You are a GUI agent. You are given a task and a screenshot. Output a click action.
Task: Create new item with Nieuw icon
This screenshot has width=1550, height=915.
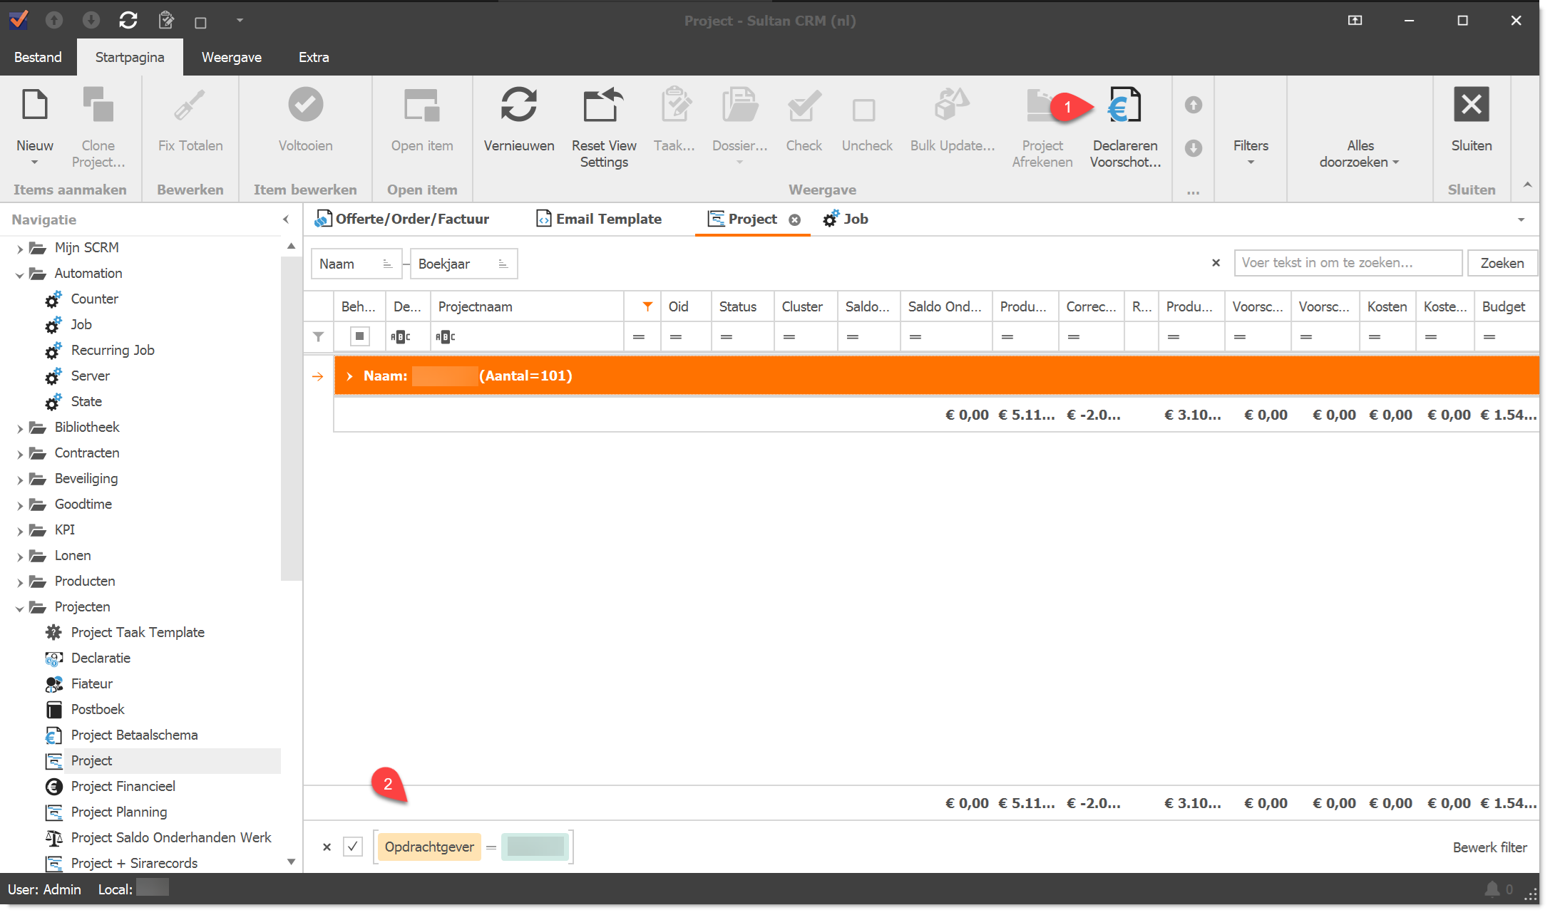pyautogui.click(x=34, y=105)
